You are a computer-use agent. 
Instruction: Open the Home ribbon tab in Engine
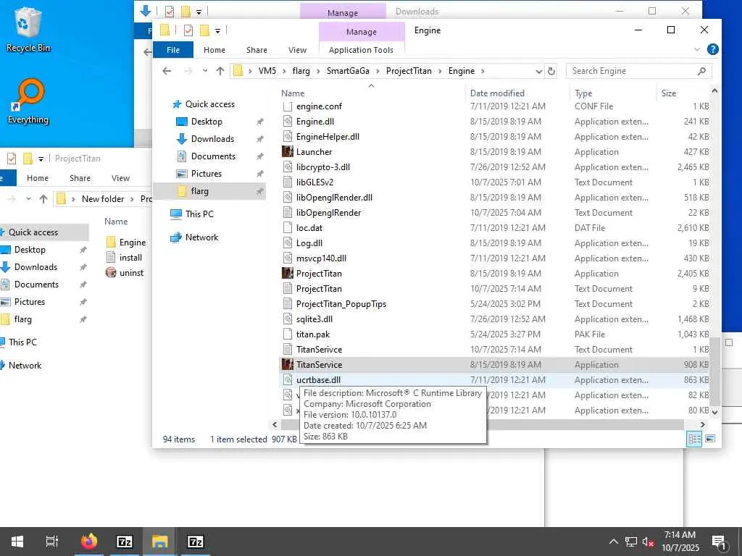(x=214, y=50)
